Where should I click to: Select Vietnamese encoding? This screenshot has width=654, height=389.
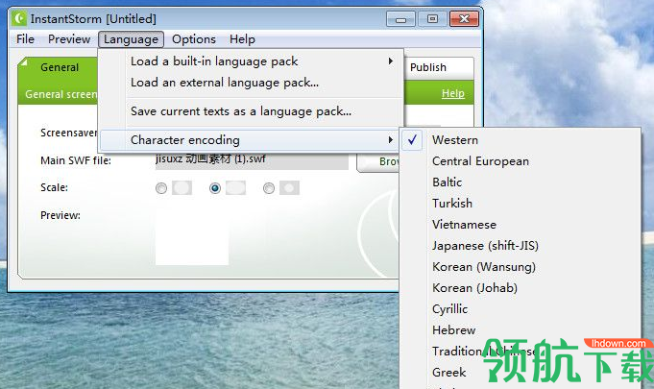click(520, 225)
